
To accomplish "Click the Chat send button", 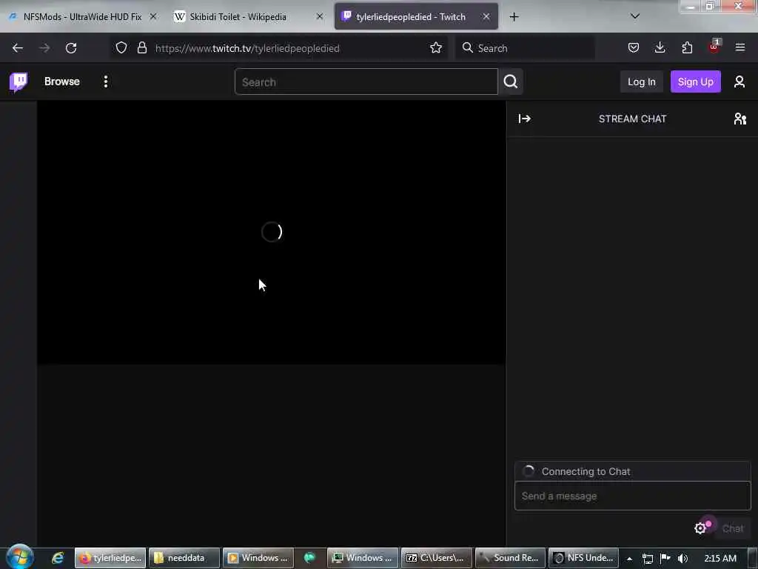I will [732, 528].
